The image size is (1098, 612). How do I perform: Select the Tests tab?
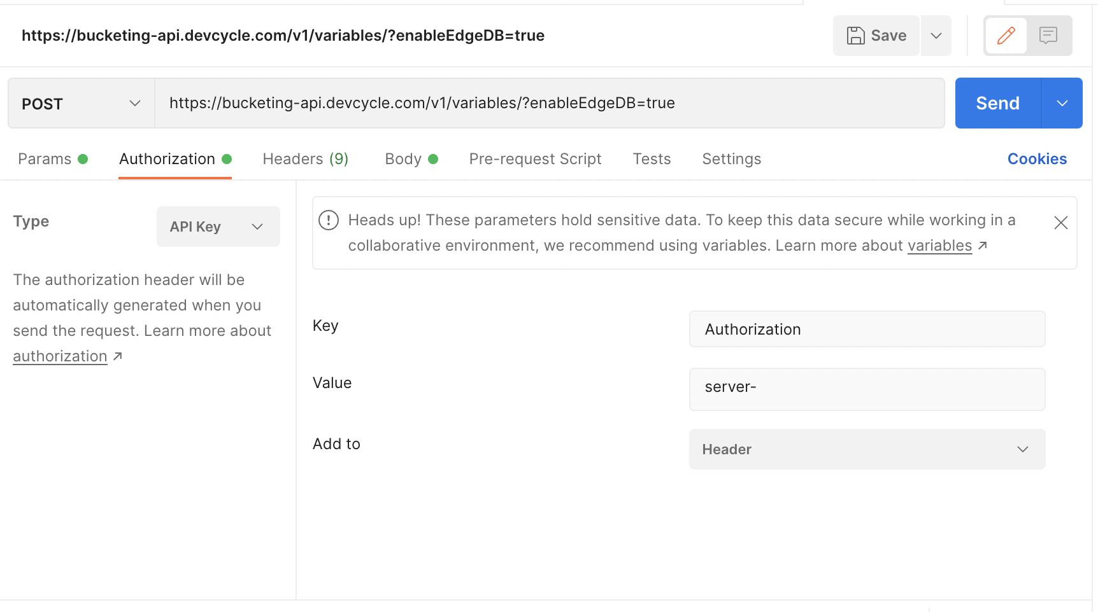click(x=652, y=159)
